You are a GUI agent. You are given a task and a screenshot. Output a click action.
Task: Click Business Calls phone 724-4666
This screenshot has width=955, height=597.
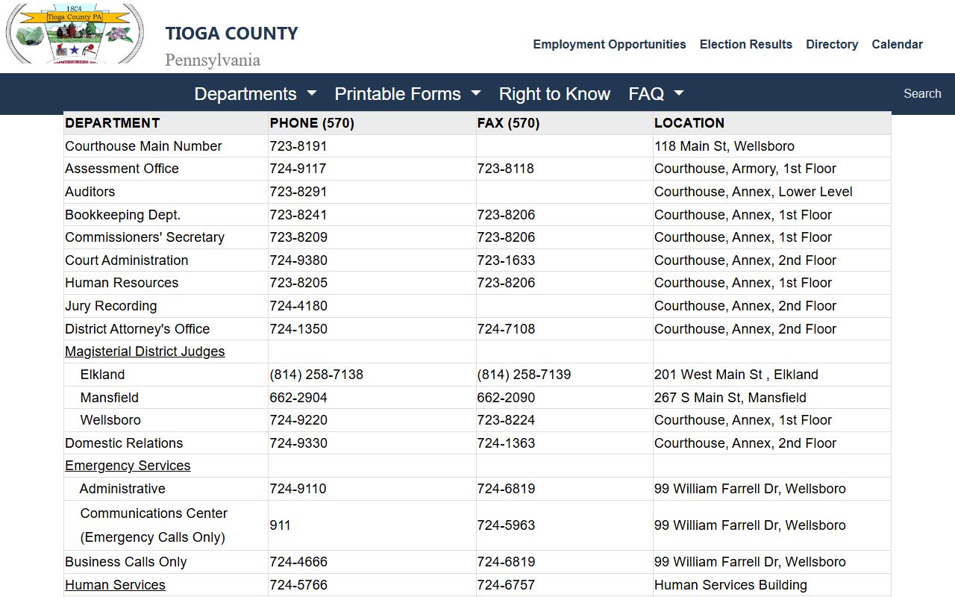coord(298,562)
